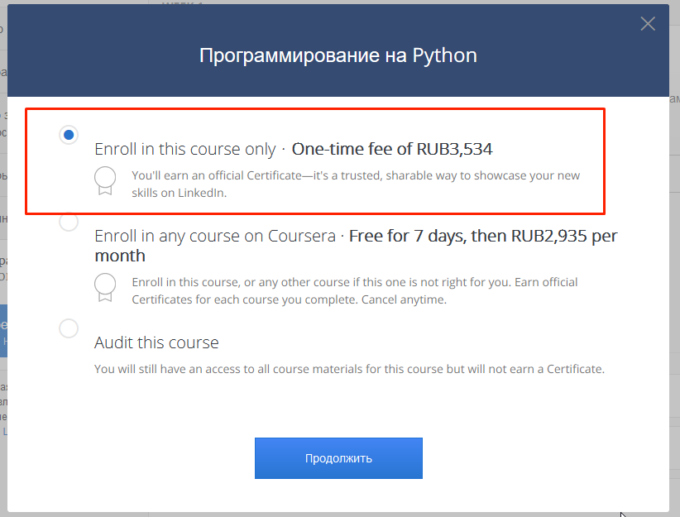Click the "Audit this course" heading text

click(156, 342)
